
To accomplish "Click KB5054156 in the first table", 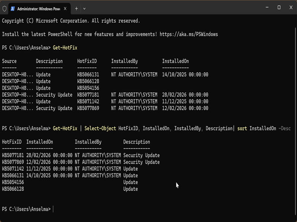I will [x=88, y=88].
